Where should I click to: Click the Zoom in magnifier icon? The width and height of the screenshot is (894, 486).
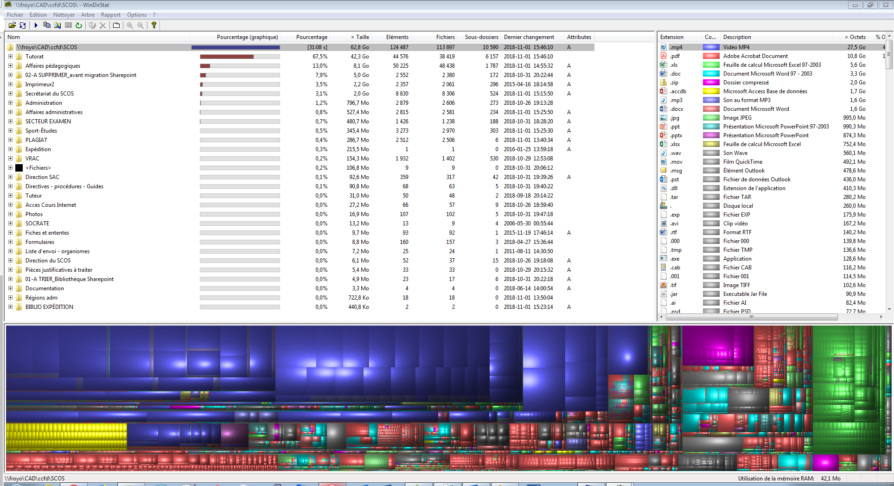click(x=130, y=26)
